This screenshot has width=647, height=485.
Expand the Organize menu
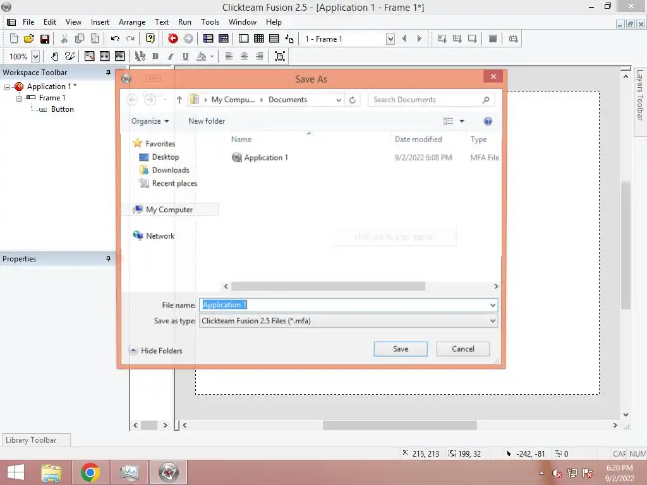[150, 121]
